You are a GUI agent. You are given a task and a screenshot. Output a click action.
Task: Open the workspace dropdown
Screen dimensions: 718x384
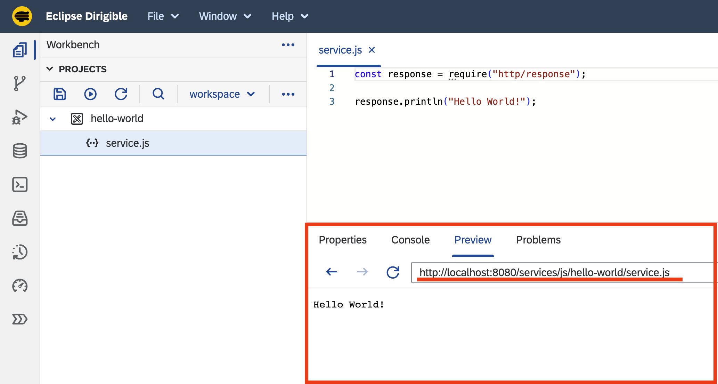[221, 94]
